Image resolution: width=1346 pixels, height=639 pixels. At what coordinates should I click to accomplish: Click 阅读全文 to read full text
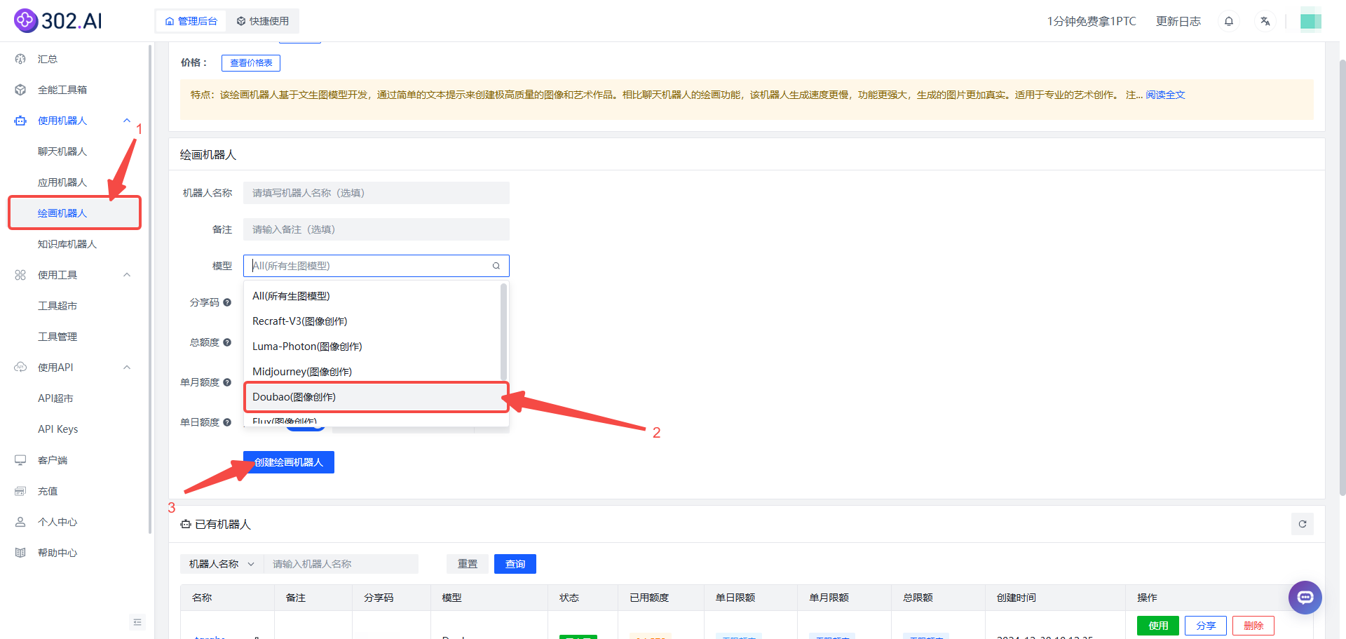click(x=1165, y=95)
